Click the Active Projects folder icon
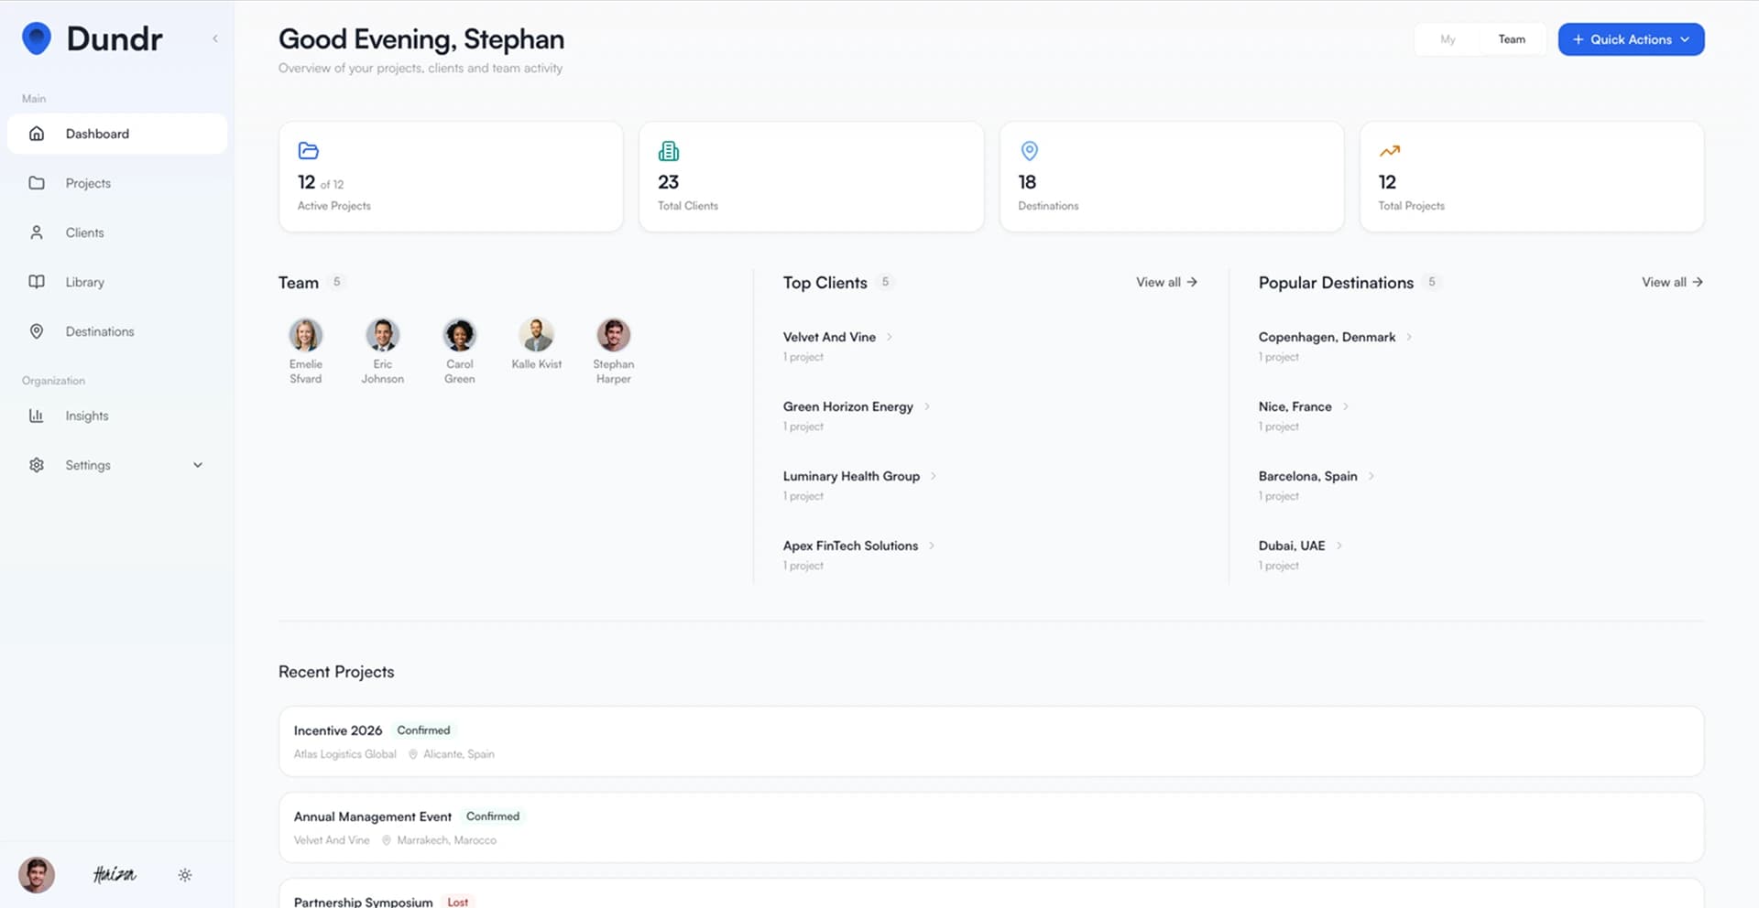Viewport: 1759px width, 908px height. pos(309,151)
